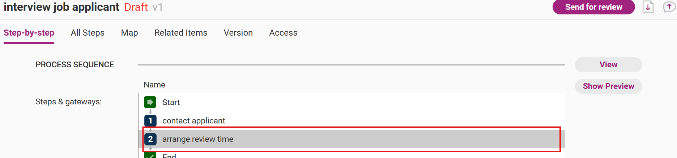Click the Show Preview button
This screenshot has width=677, height=158.
point(608,86)
